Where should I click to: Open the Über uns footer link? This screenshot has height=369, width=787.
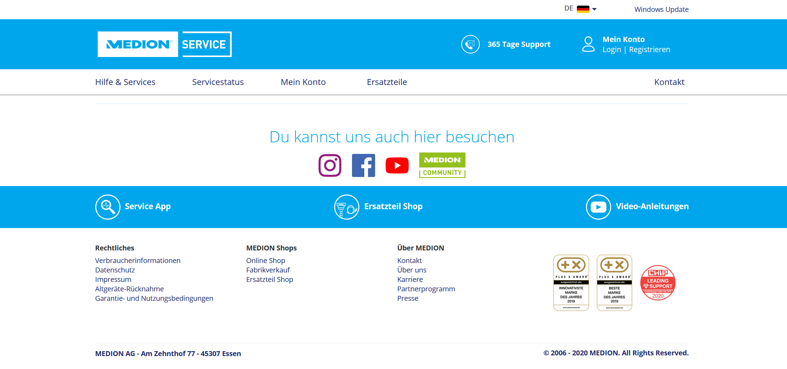(412, 270)
